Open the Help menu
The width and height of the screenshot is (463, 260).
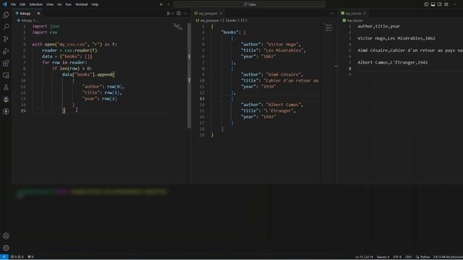coord(95,4)
